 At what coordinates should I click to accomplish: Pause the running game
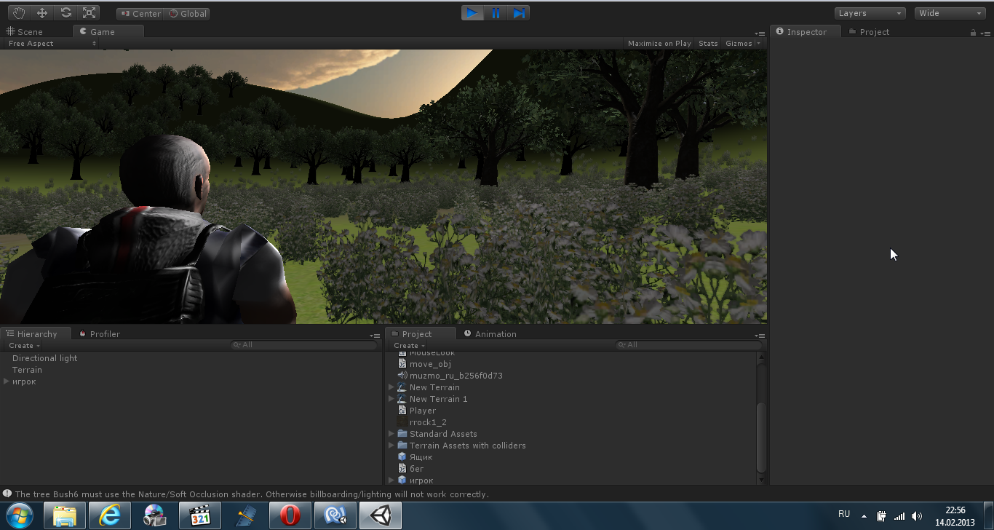496,13
